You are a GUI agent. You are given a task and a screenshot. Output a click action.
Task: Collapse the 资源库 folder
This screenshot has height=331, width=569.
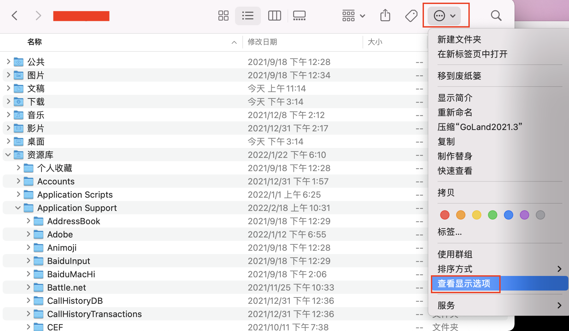[8, 155]
